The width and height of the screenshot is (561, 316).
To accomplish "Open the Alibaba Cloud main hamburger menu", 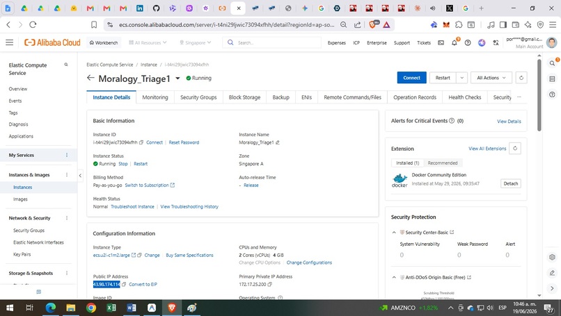I will click(x=9, y=42).
